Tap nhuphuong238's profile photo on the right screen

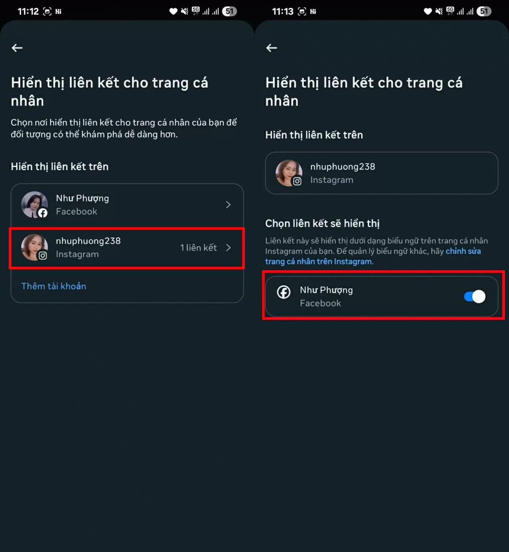[288, 173]
